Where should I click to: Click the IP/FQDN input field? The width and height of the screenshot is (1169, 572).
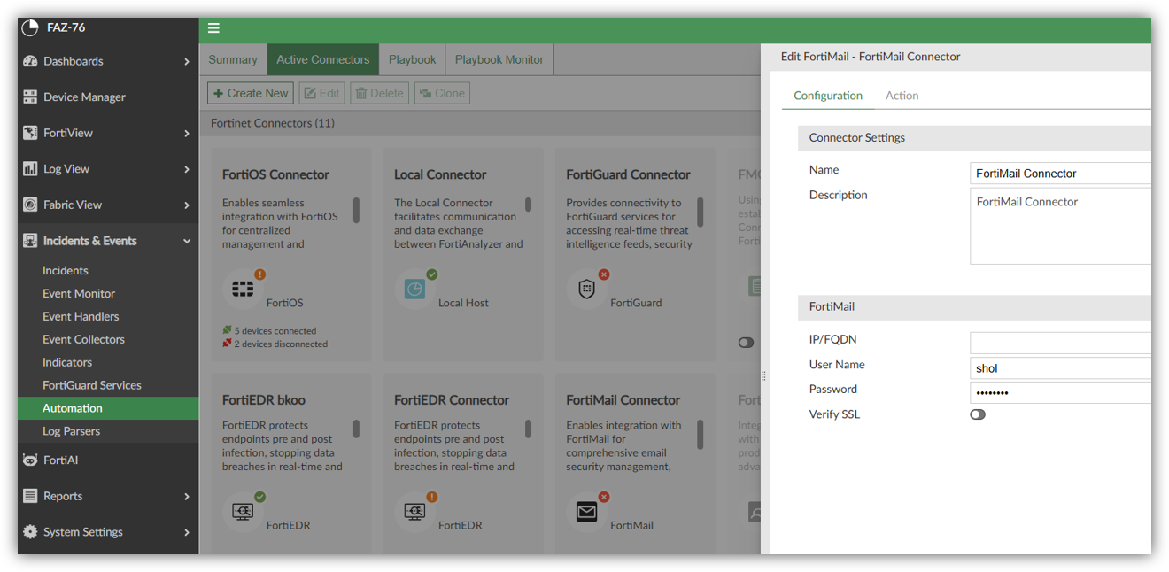click(1061, 343)
